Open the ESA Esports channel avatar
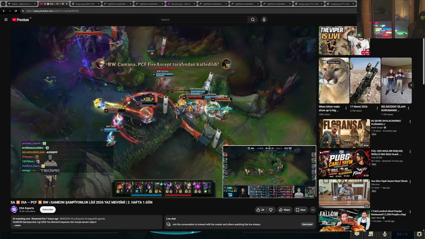The height and width of the screenshot is (239, 425). click(14, 209)
